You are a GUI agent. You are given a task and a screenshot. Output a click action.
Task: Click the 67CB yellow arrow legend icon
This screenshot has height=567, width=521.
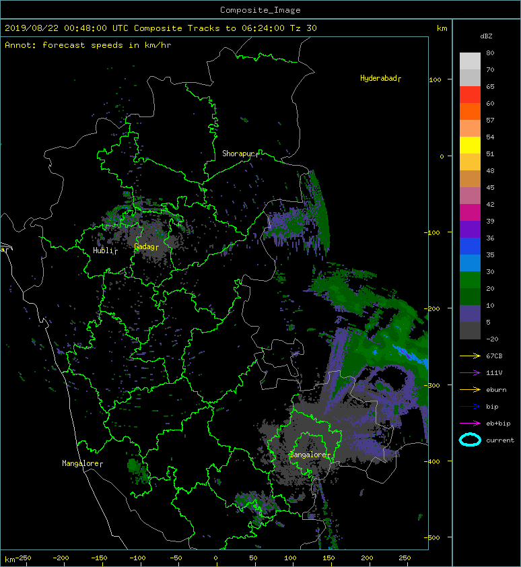point(470,356)
